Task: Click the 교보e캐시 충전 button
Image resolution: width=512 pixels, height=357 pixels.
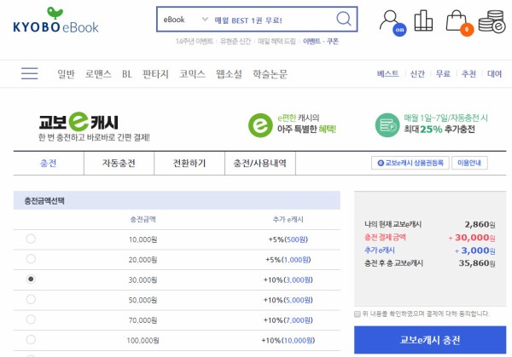Action: click(430, 340)
